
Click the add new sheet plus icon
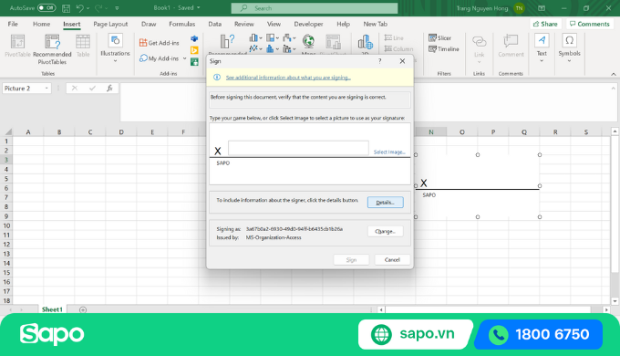83,309
